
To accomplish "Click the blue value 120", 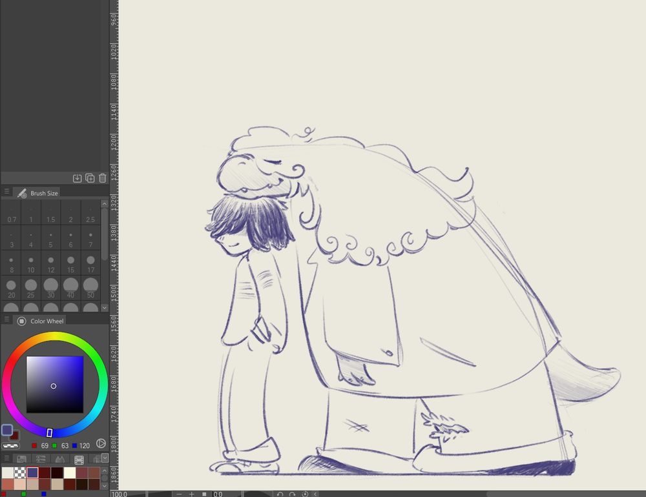I will click(85, 445).
